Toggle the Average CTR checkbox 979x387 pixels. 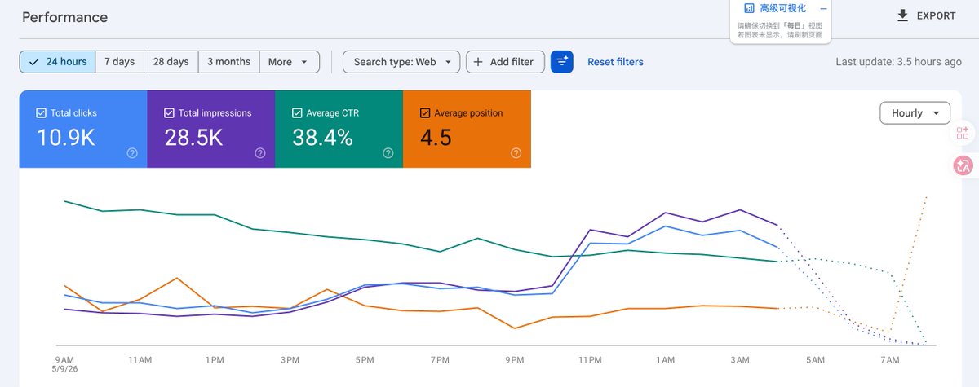297,113
